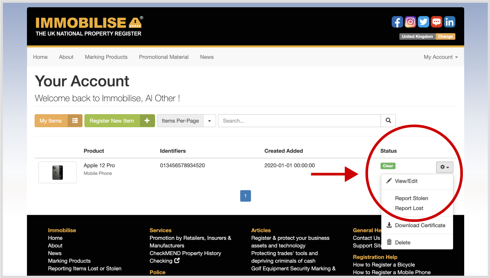The width and height of the screenshot is (490, 278).
Task: Open the LinkedIn social icon
Action: [x=449, y=22]
